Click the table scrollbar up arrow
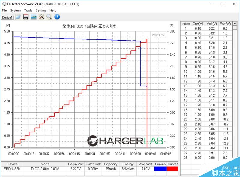This screenshot has height=177, width=240. pyautogui.click(x=235, y=23)
